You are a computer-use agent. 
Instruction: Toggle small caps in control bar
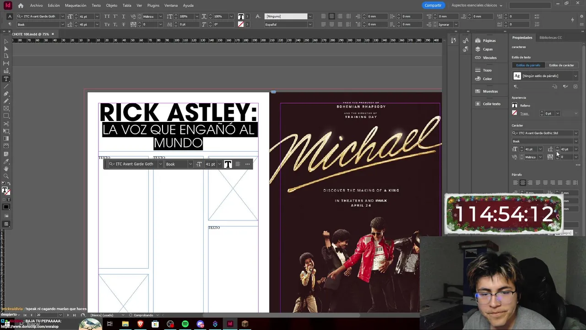pos(107,24)
